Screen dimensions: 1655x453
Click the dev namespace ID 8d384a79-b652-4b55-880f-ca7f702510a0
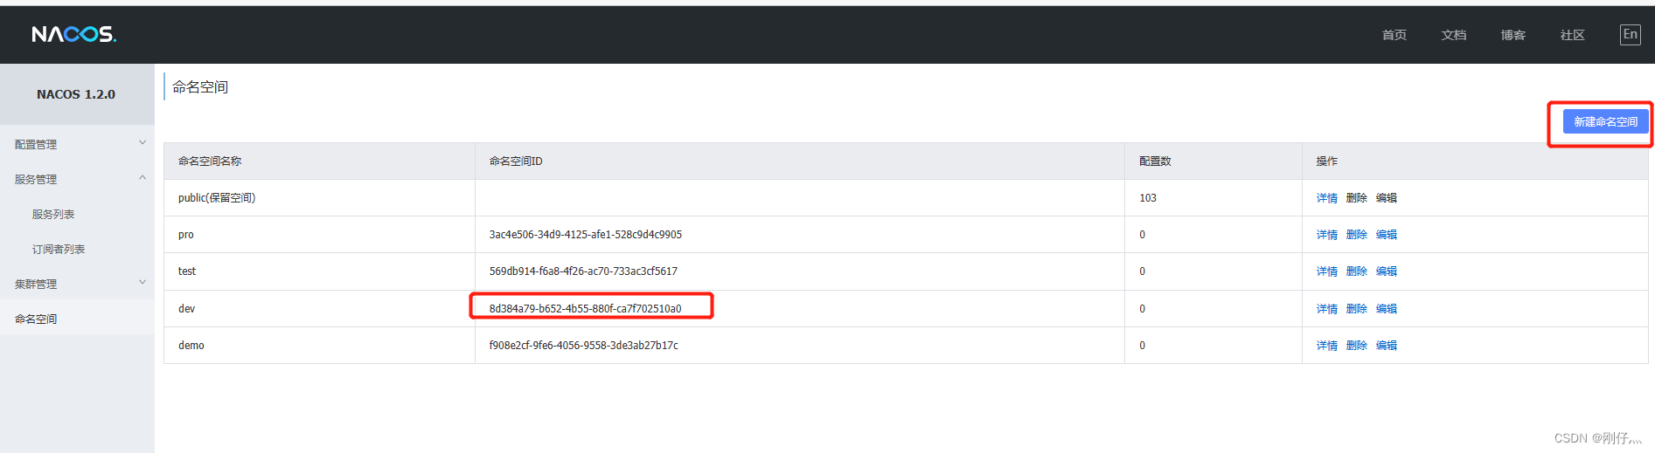point(585,308)
